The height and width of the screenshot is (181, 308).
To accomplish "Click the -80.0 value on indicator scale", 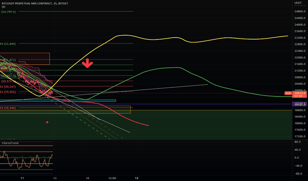I will point(298,173).
